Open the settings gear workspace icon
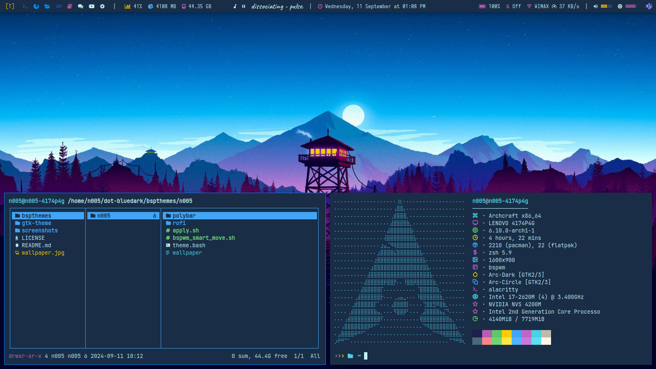This screenshot has width=656, height=369. click(x=102, y=6)
